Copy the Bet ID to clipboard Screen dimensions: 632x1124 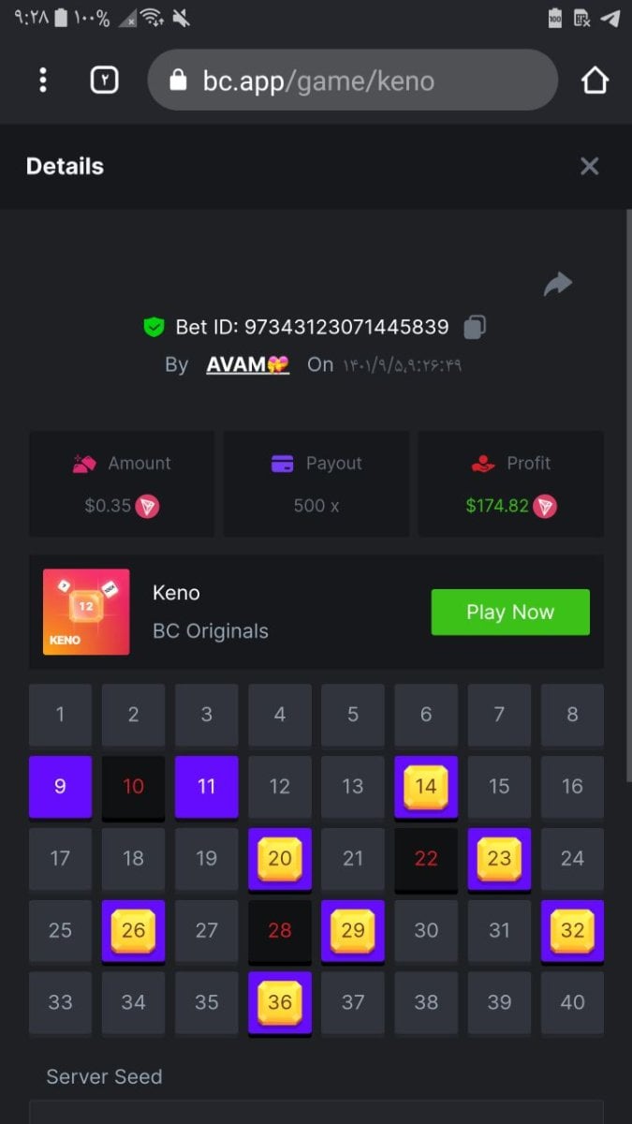click(x=475, y=328)
